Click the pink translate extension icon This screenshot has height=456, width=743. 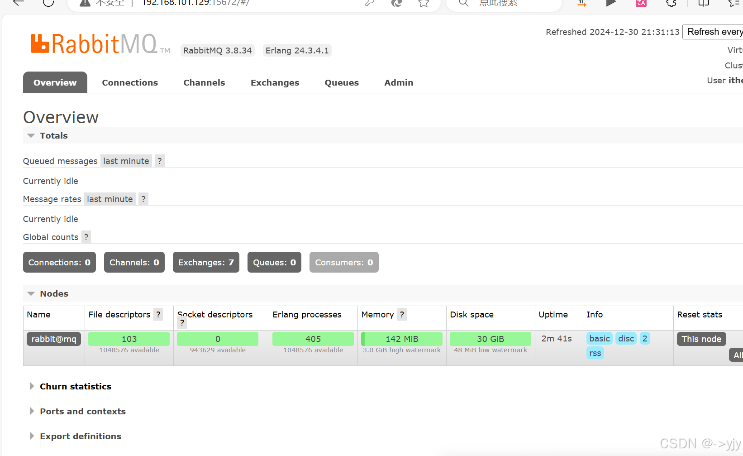[641, 3]
